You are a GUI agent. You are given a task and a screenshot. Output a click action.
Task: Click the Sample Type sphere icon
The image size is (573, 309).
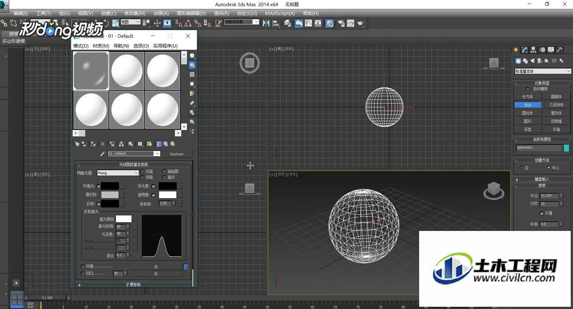point(192,56)
